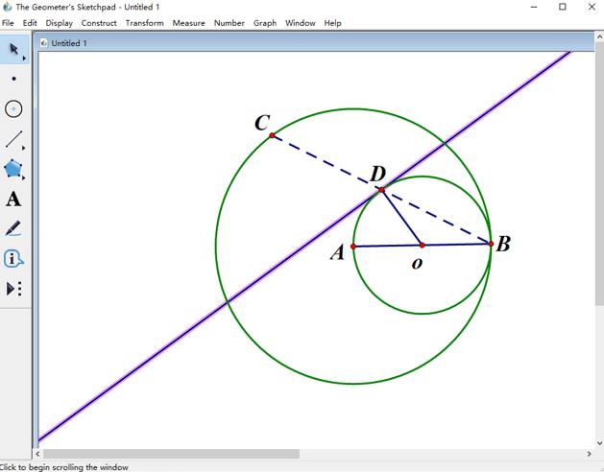Select the Text tool
Viewport: 604px width, 472px height.
coord(13,199)
